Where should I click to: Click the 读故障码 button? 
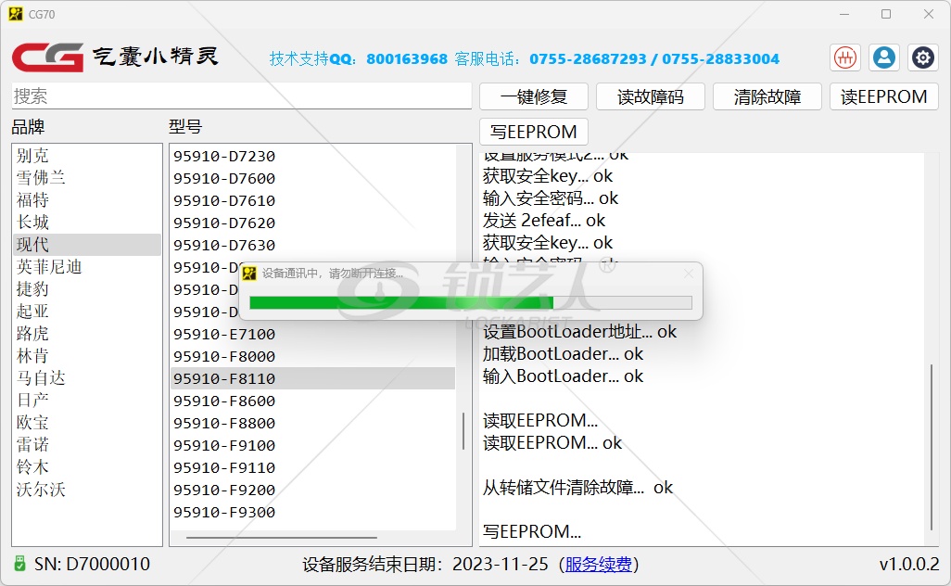[x=650, y=97]
